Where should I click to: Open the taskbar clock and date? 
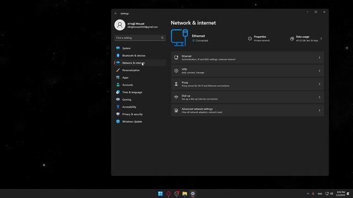click(341, 194)
